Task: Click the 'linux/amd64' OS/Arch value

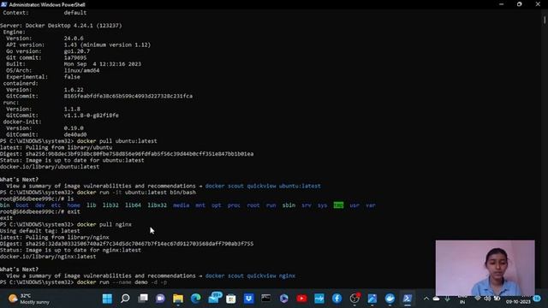Action: point(82,70)
